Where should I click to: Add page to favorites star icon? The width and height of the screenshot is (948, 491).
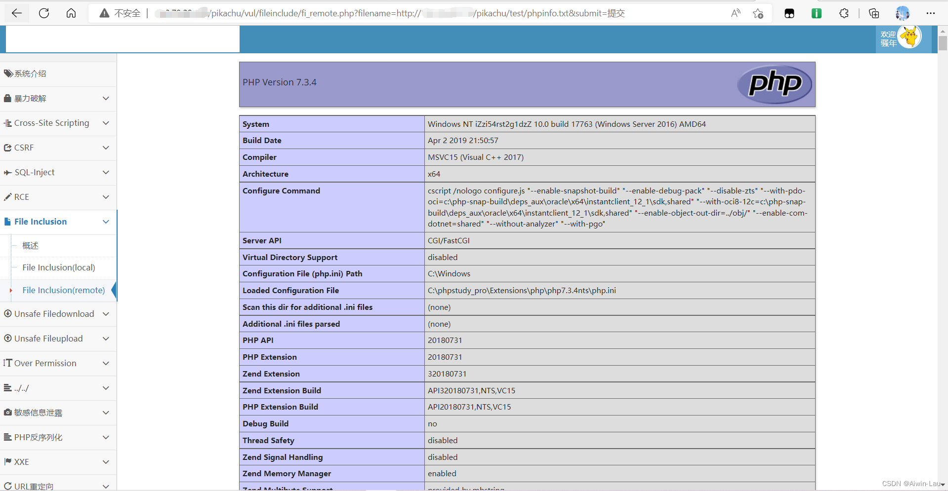[758, 13]
